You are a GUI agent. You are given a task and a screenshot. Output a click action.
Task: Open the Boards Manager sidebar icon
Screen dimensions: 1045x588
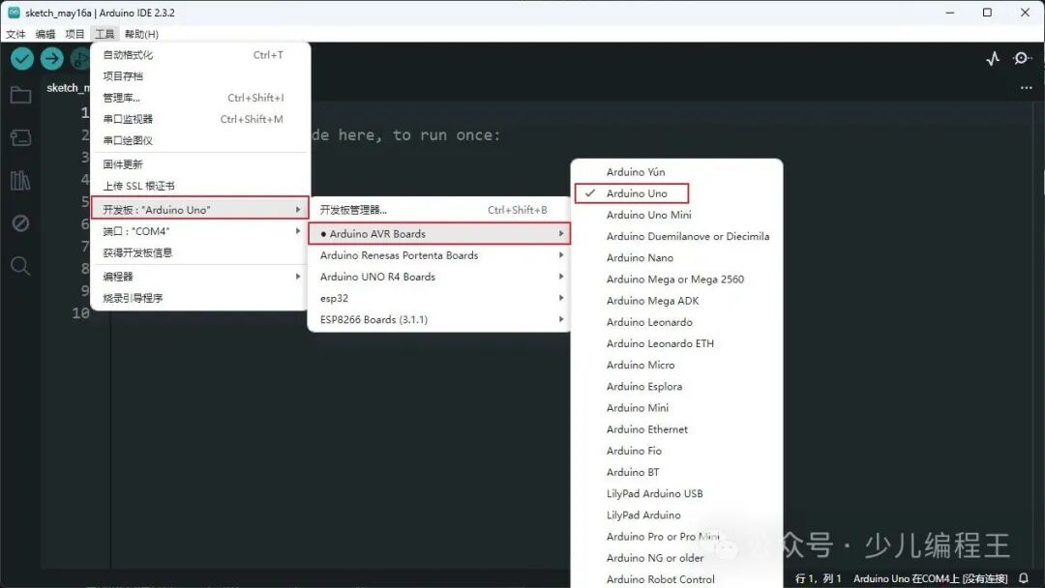coord(20,136)
